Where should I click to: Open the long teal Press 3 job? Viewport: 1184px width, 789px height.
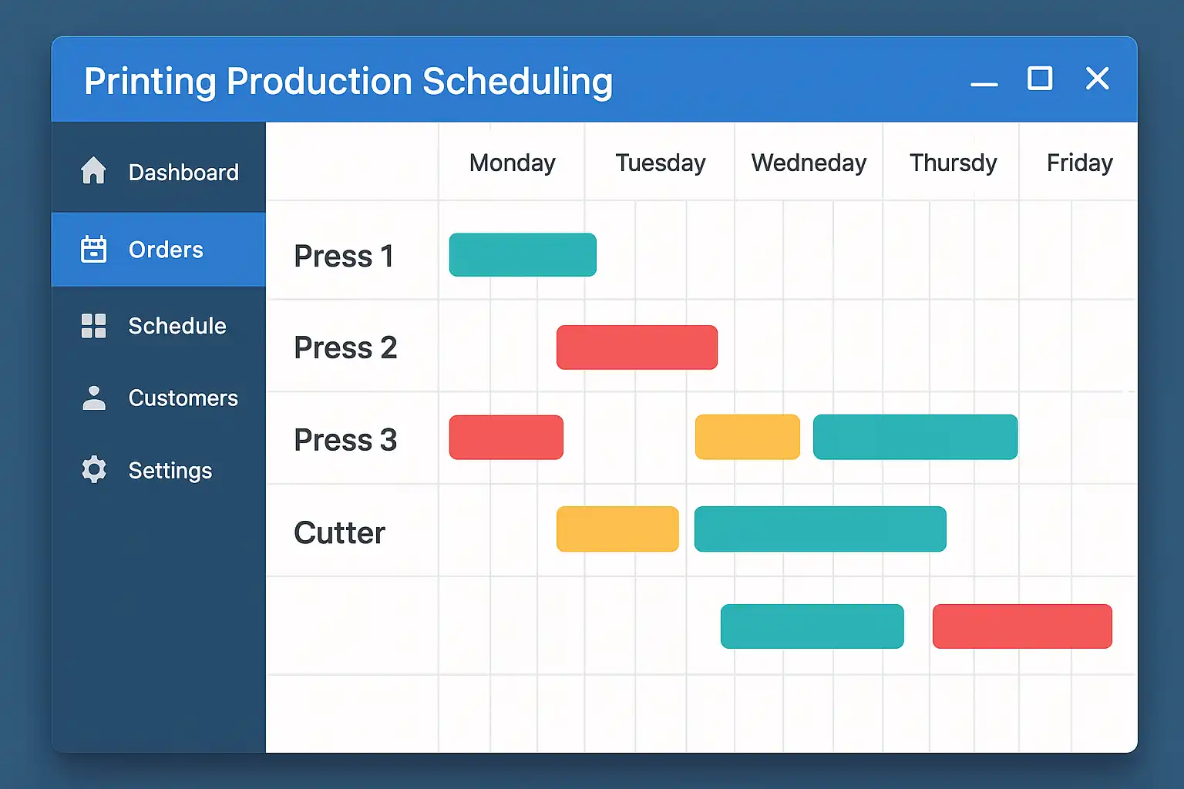[x=915, y=437]
